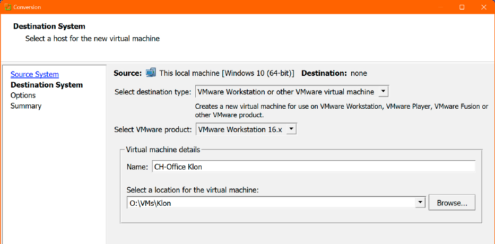Click the 'Creates a new virtual machine' description text
Viewport: 495px width, 244px height.
[x=342, y=111]
